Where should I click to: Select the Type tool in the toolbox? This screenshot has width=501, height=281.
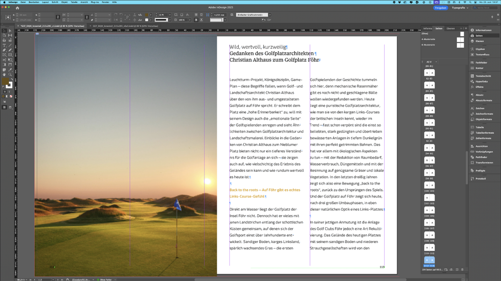click(4, 45)
